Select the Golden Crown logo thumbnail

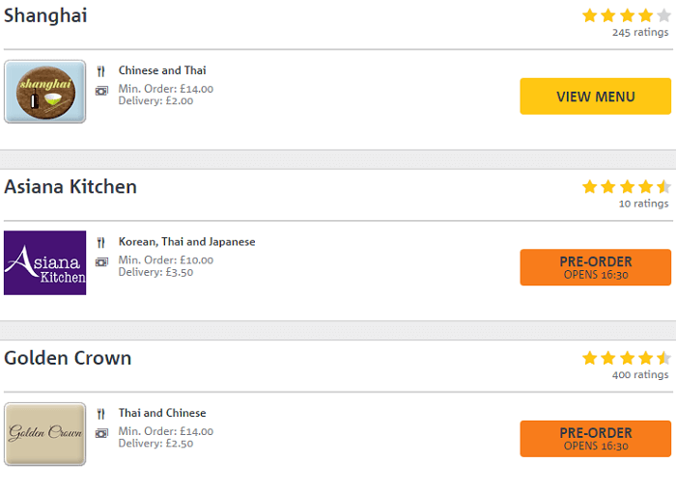[x=44, y=434]
